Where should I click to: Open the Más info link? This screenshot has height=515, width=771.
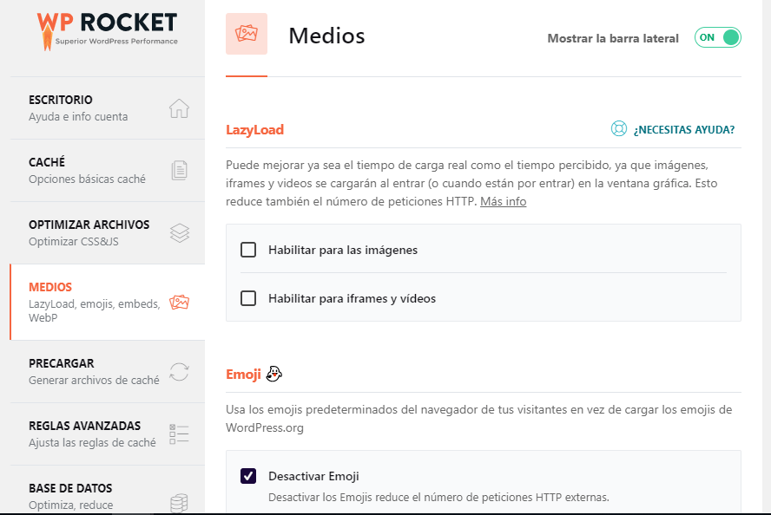click(503, 201)
